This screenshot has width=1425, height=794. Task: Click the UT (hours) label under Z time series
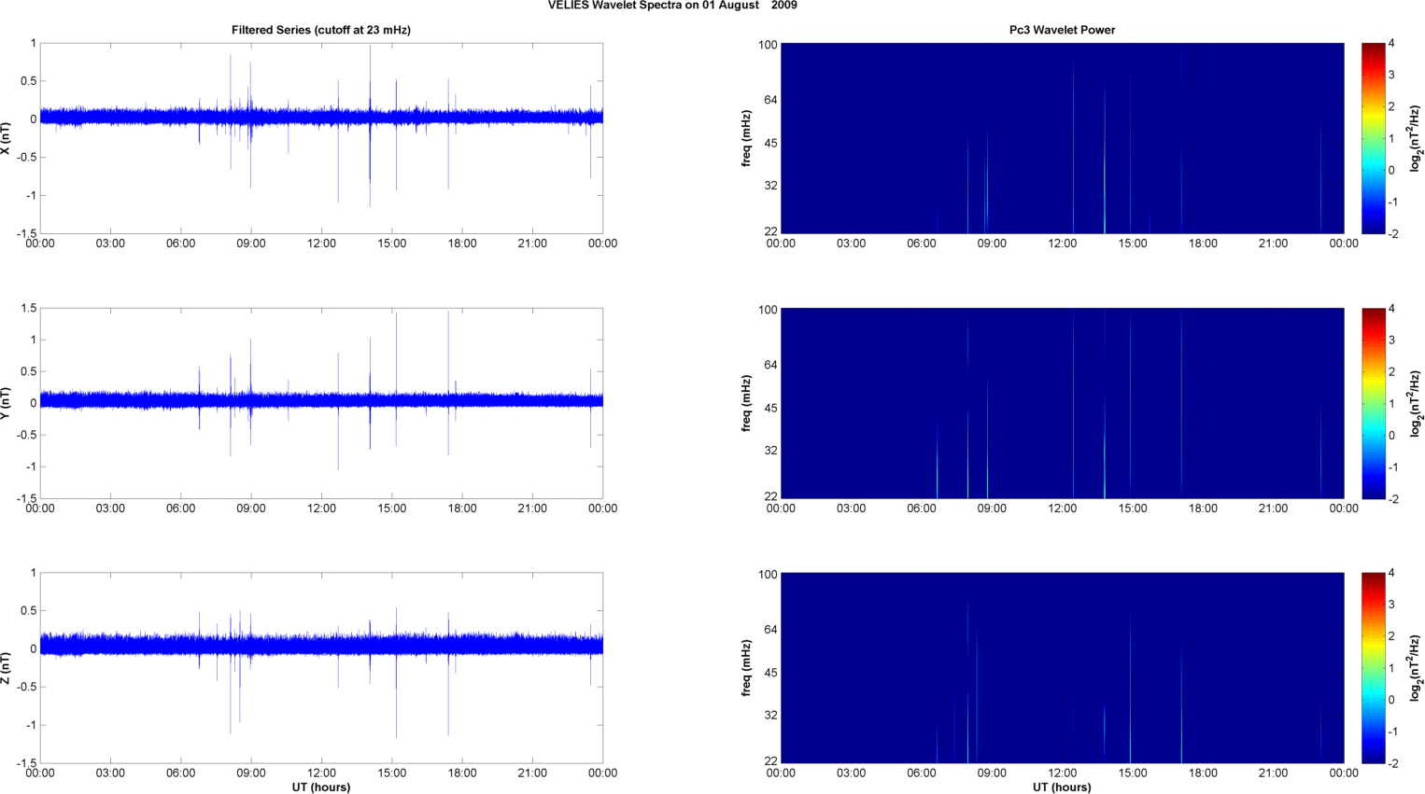pyautogui.click(x=321, y=787)
